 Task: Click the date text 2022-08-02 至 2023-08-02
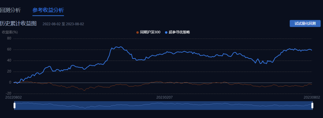63,24
